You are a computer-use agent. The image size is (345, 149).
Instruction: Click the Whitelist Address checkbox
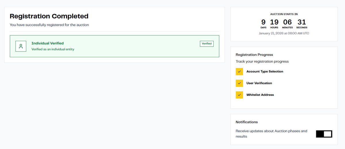coord(239,95)
